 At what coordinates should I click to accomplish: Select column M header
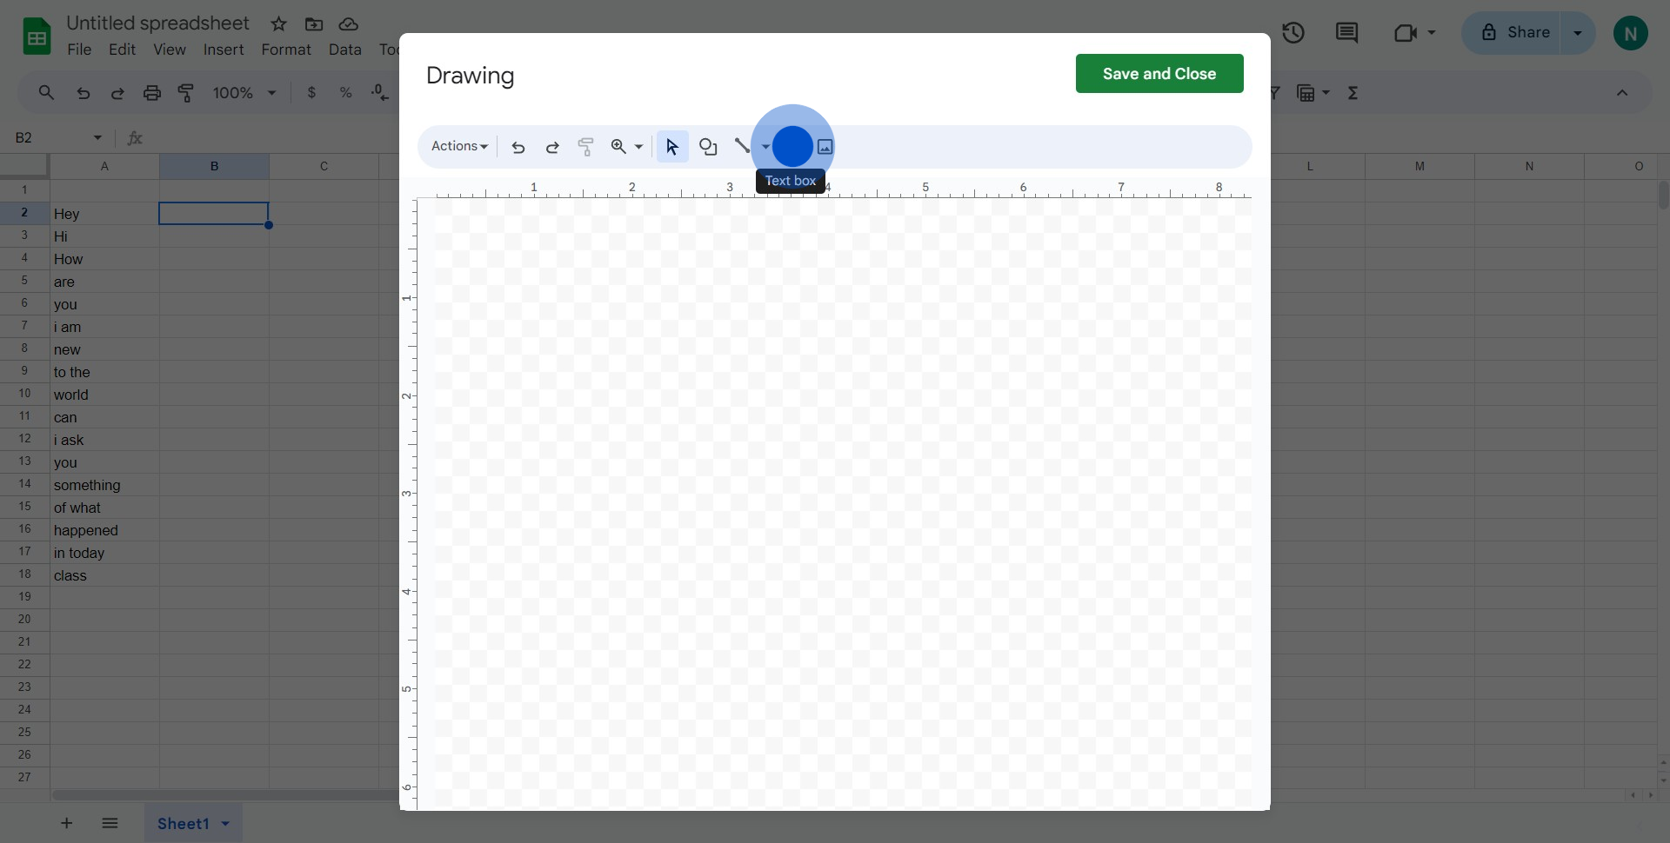click(x=1419, y=166)
